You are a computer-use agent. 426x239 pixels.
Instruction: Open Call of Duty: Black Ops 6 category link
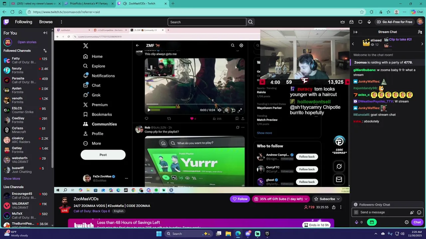point(92,211)
